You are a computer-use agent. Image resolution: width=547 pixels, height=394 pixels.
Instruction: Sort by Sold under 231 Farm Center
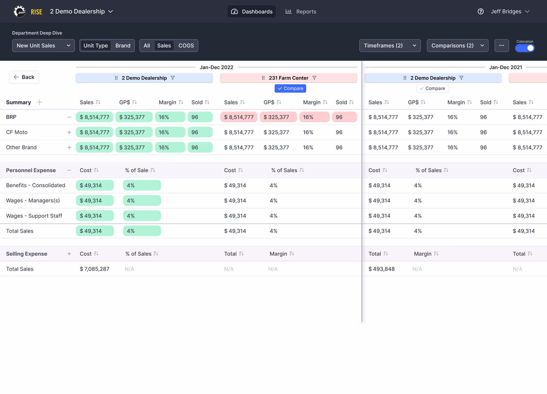tap(351, 102)
